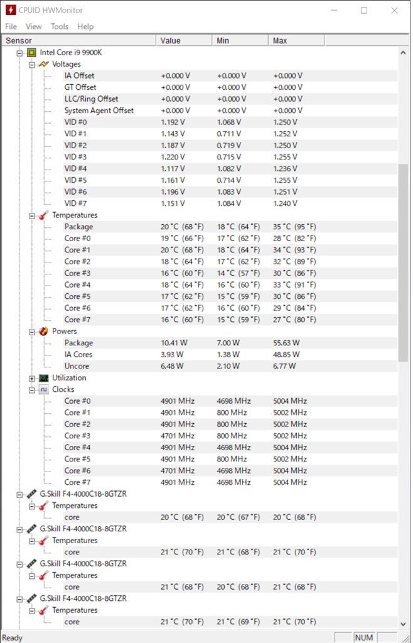Click the first G.Skill memory module icon
The height and width of the screenshot is (643, 413).
point(31,494)
